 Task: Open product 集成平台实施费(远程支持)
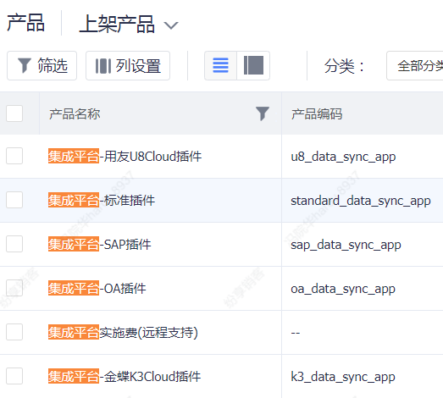coord(123,333)
